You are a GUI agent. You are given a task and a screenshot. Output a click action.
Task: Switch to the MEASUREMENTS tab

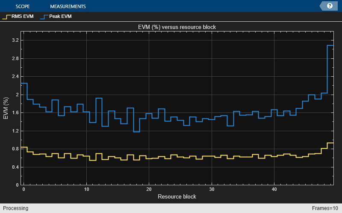[68, 6]
